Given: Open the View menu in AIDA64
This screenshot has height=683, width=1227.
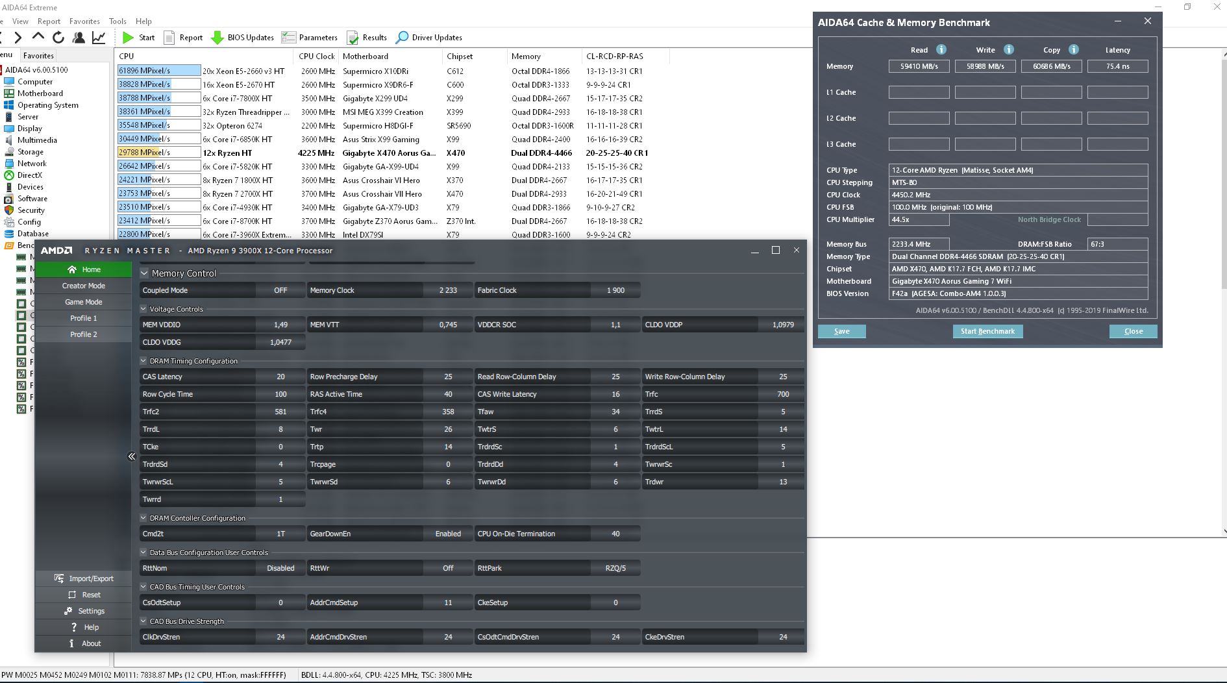Looking at the screenshot, I should tap(20, 21).
